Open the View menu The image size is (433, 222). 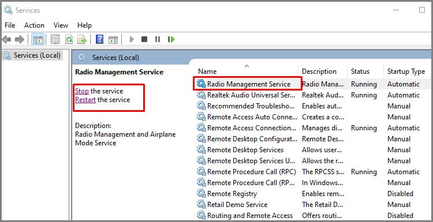[61, 25]
